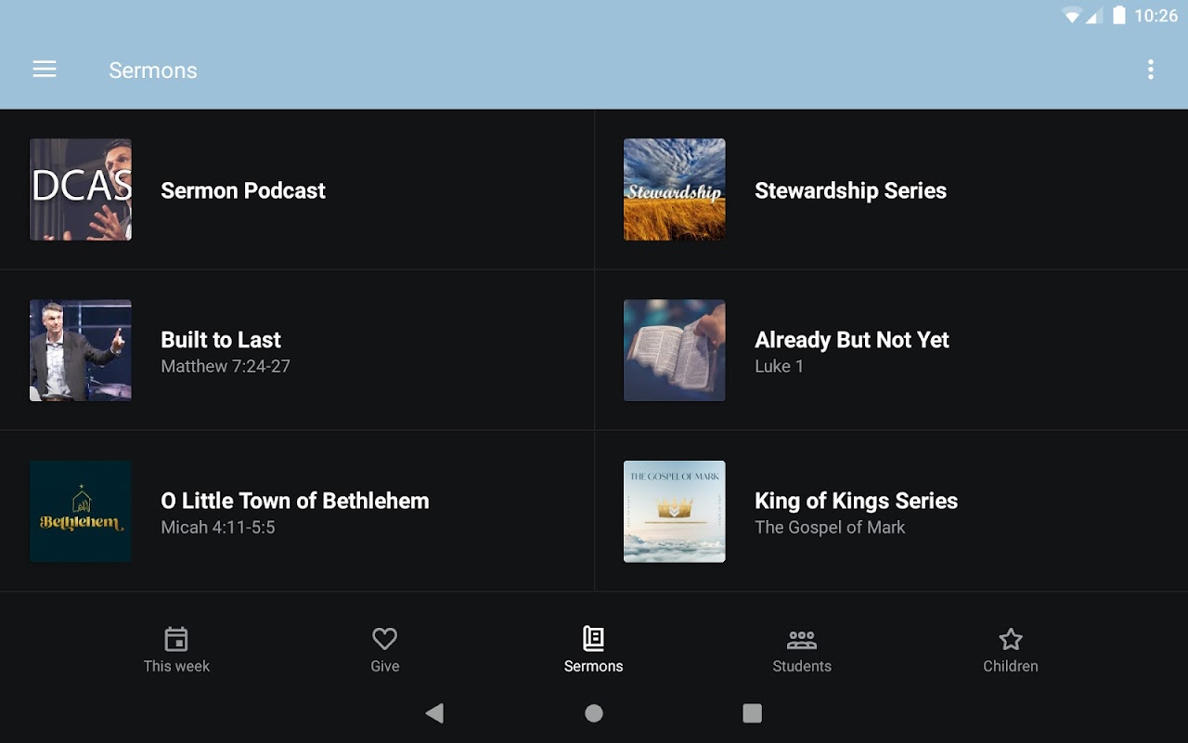Tap the Give heart icon
Viewport: 1188px width, 743px height.
[x=384, y=639]
